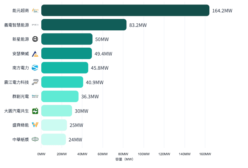Click the 能元超商 company logo
This screenshot has height=168, width=248.
(35, 11)
